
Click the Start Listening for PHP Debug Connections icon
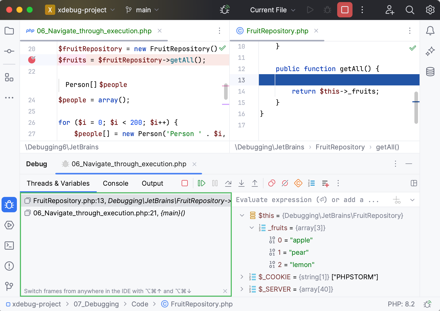pyautogui.click(x=225, y=10)
